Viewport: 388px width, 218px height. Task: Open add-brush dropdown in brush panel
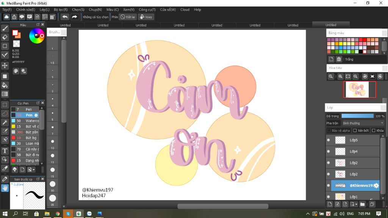(x=31, y=170)
